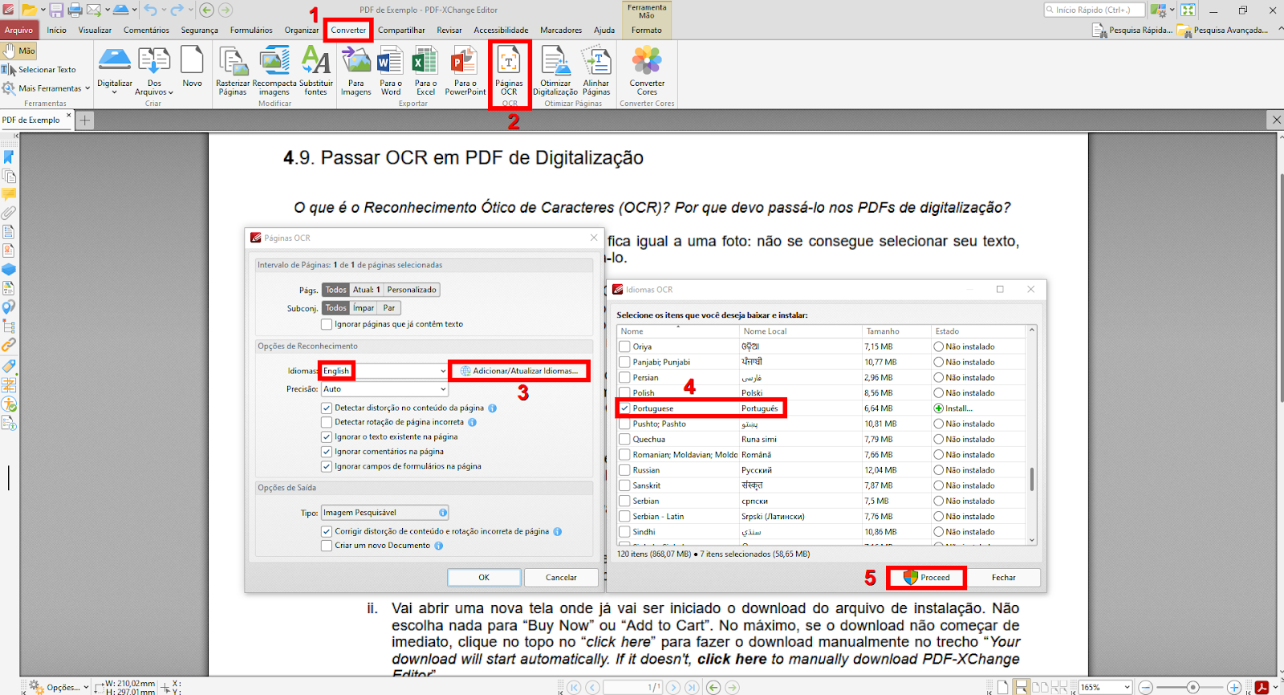Open the Attachments paperclip pane

click(x=9, y=213)
